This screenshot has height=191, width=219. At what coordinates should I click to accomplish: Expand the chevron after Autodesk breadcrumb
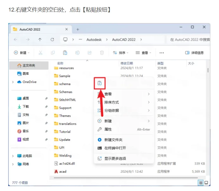[x=107, y=40]
